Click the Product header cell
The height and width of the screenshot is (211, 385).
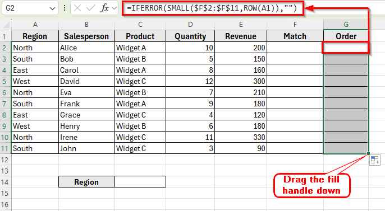pyautogui.click(x=140, y=36)
